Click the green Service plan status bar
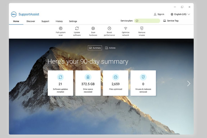Screen dimensions: 207x138 coord(147,21)
